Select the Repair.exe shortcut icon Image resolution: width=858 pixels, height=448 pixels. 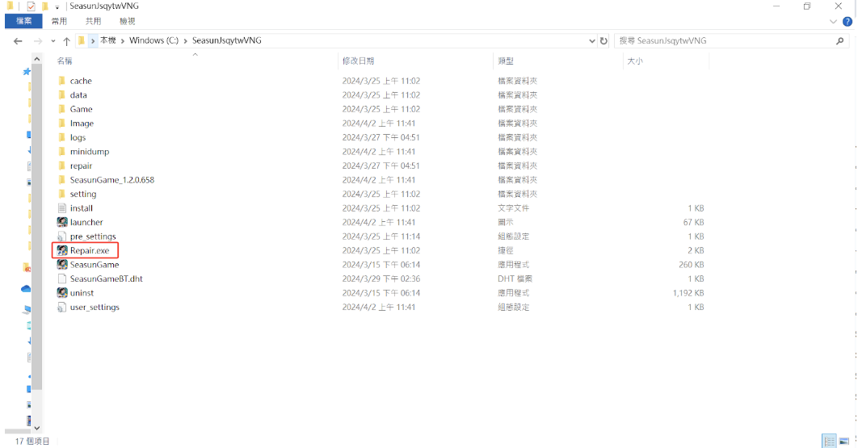point(62,250)
